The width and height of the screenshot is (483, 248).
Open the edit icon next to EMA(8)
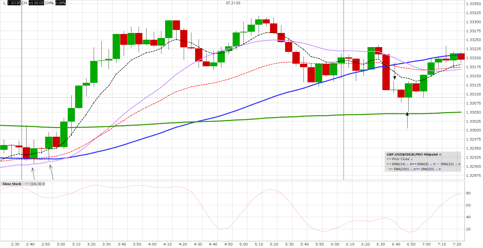point(434,164)
